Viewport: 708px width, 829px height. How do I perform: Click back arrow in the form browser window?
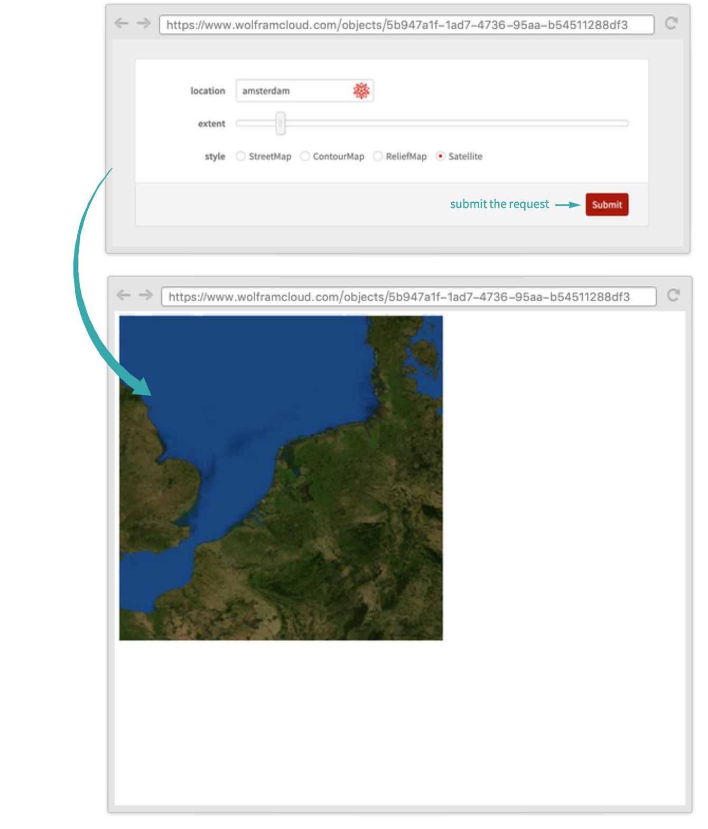coord(122,23)
